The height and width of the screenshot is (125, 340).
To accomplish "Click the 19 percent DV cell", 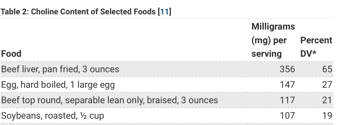I will coord(327,116).
